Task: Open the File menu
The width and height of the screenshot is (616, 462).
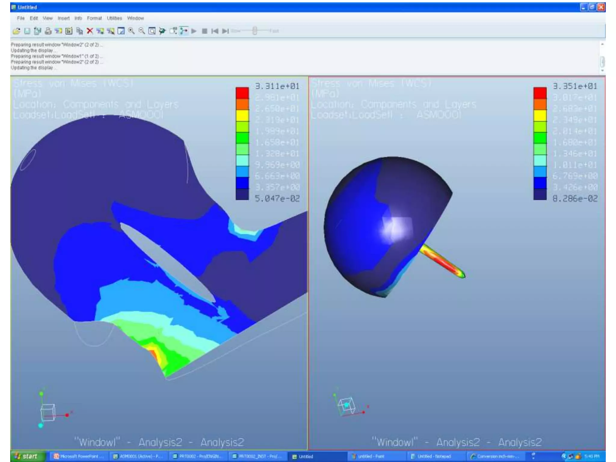Action: tap(21, 18)
